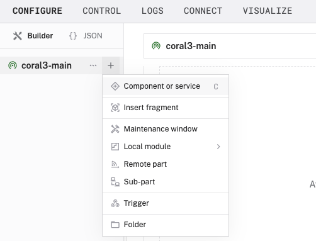Switch to JSON mode

click(x=86, y=36)
